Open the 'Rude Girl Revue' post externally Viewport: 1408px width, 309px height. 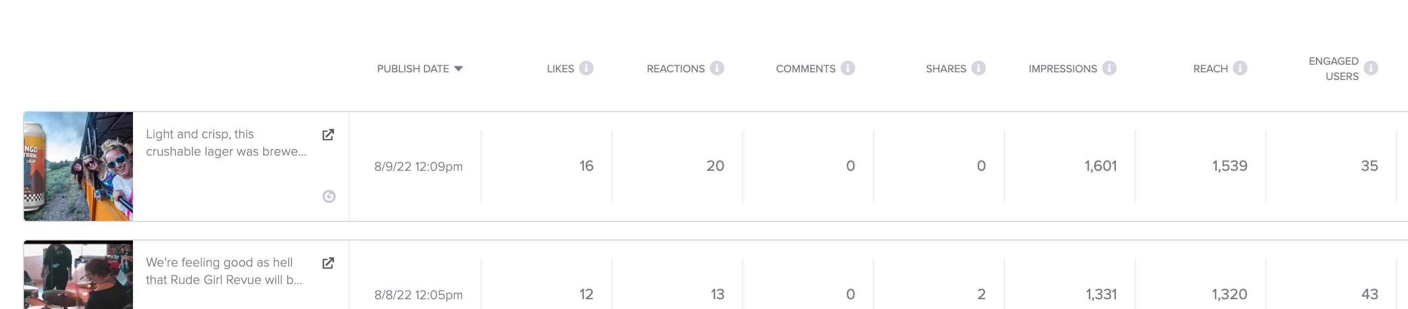328,263
